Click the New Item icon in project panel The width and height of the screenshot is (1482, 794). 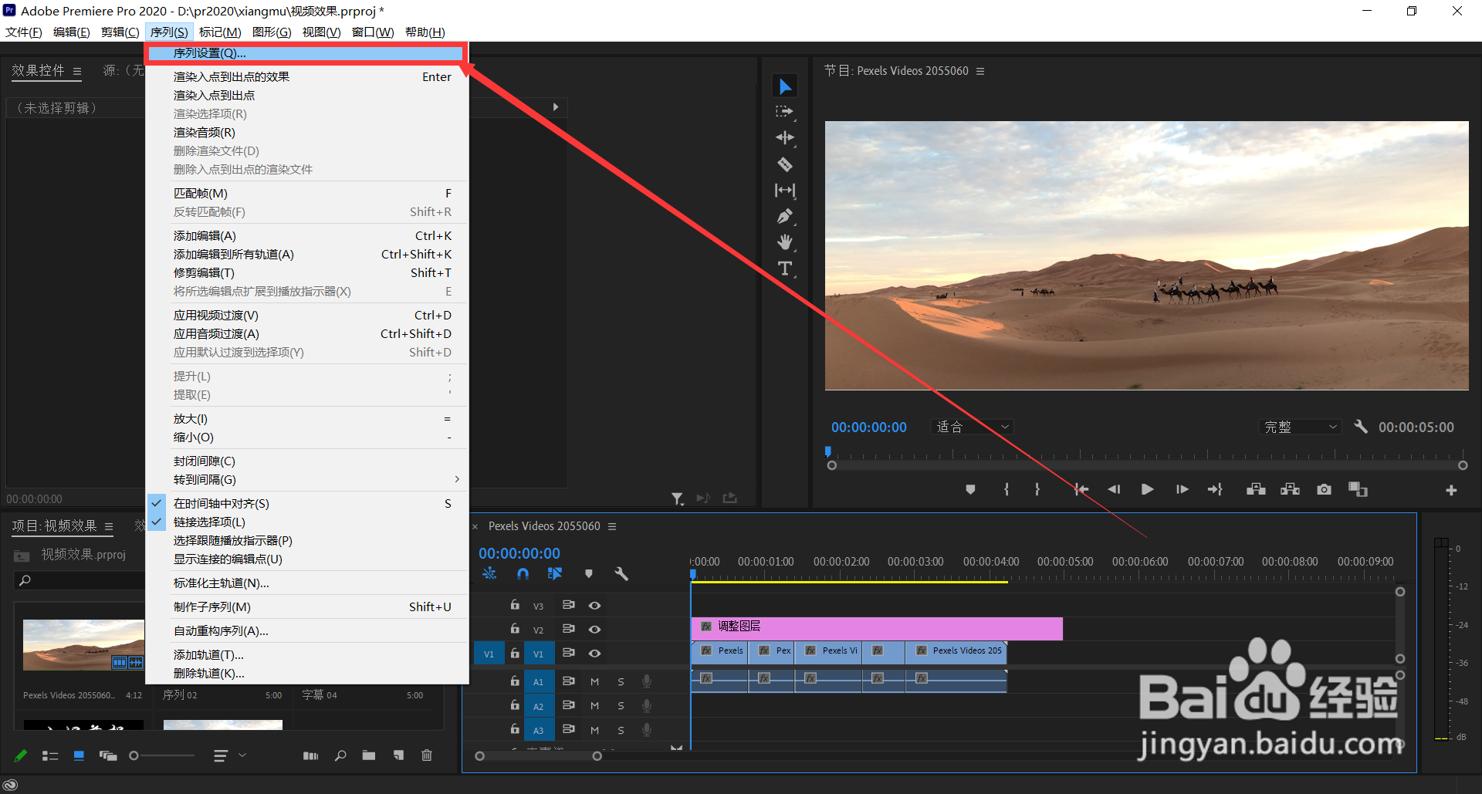point(398,756)
